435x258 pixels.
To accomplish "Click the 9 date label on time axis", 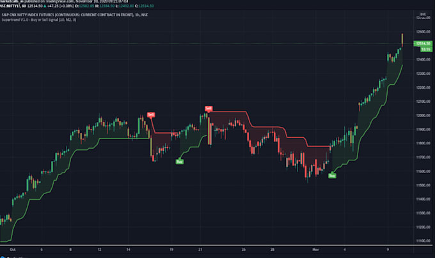I will click(388, 250).
